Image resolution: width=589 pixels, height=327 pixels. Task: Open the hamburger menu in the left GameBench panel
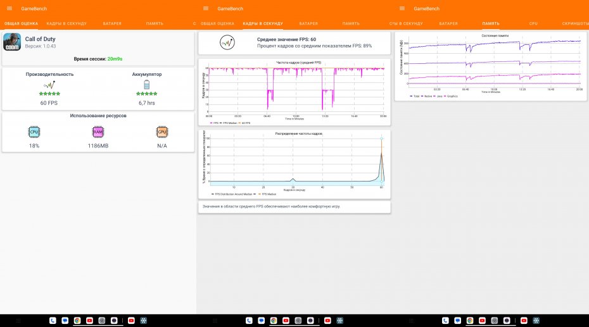pyautogui.click(x=9, y=8)
